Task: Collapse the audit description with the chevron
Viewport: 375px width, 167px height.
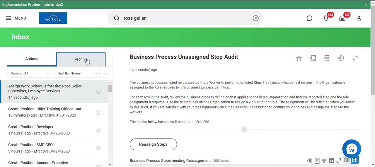Action: [244, 129]
